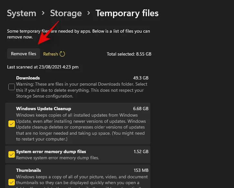Viewport: 234px width, 188px height.
Task: Click the System error memory dump files title
Action: tap(51, 151)
